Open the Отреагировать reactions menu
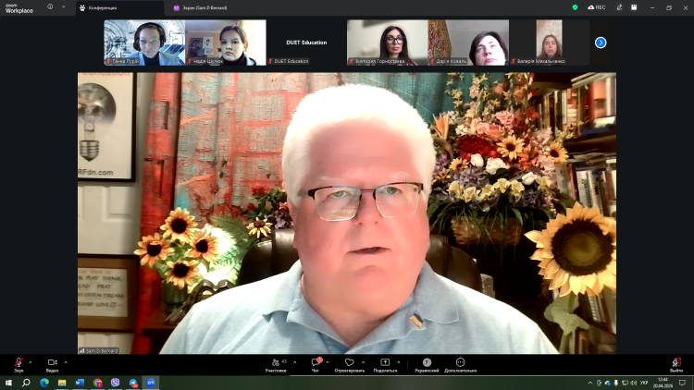 (x=349, y=363)
